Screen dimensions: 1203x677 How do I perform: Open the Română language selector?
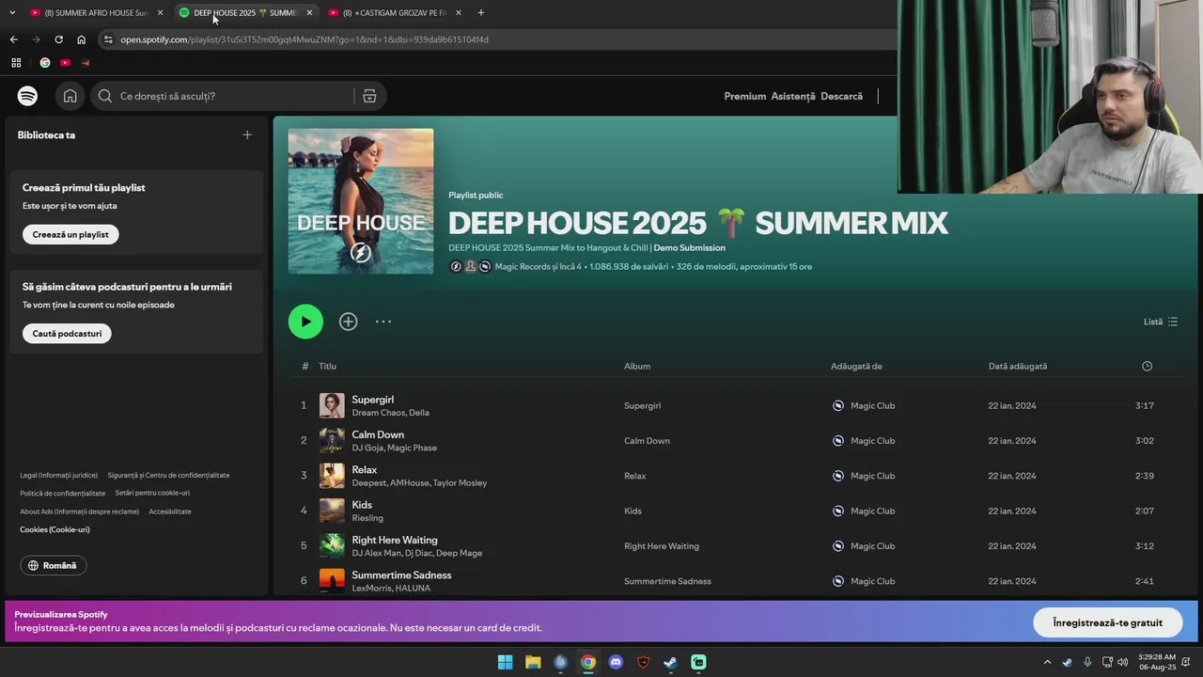click(x=54, y=565)
